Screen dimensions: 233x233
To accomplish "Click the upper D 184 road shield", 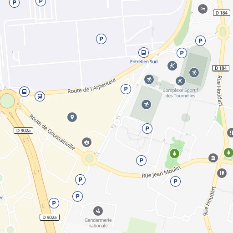I will coord(222,13).
